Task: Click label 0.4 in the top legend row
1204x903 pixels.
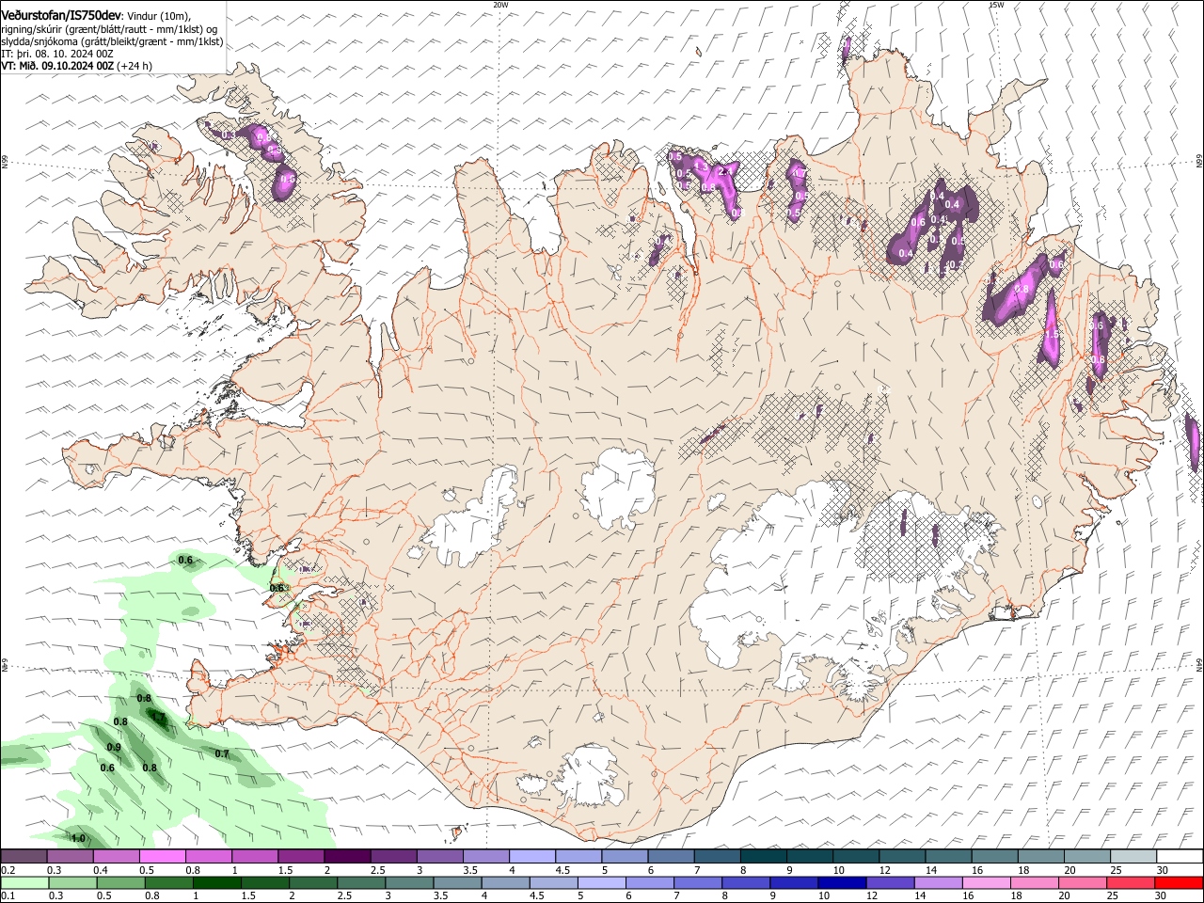Action: (x=101, y=870)
